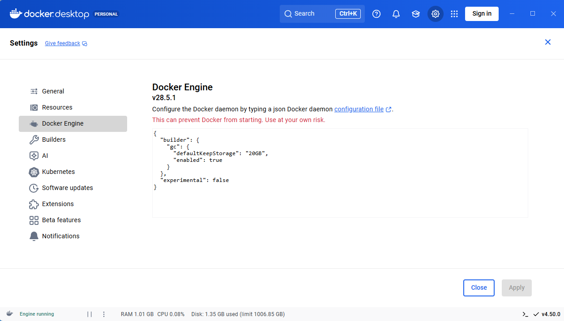This screenshot has width=564, height=321.
Task: Open the Builders settings tab
Action: [x=73, y=139]
